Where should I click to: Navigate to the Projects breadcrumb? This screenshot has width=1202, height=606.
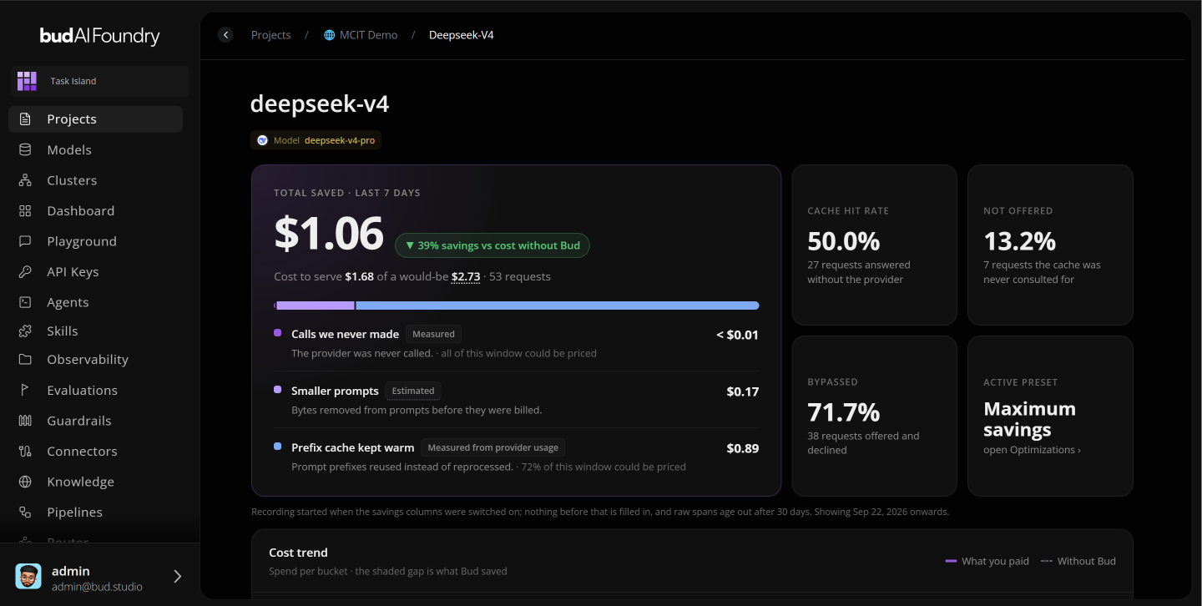(271, 35)
